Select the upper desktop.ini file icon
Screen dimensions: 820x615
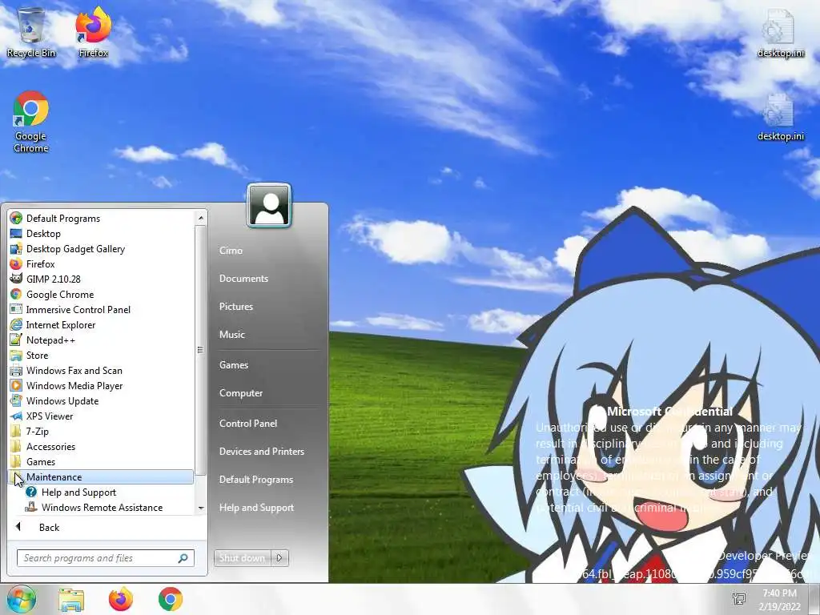coord(780,32)
